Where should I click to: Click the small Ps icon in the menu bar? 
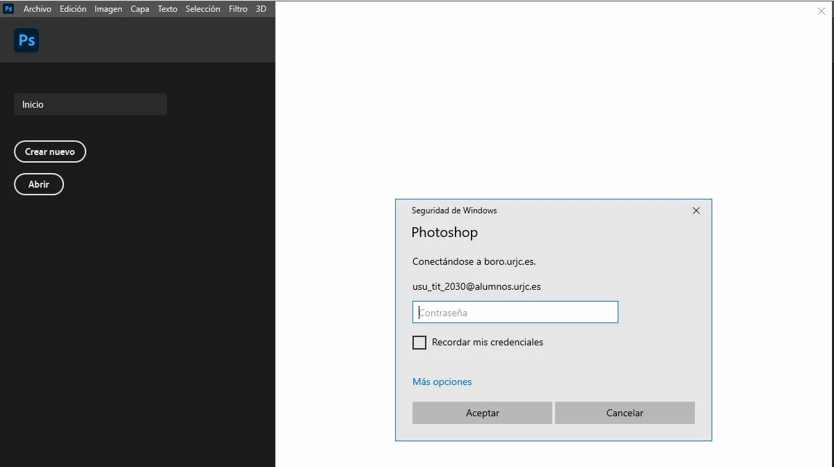click(x=8, y=8)
